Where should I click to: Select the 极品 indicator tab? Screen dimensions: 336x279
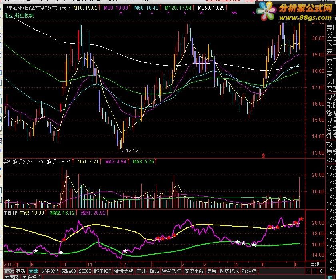154,271
